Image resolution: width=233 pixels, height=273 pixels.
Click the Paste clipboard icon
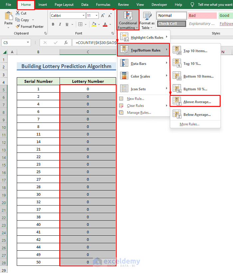coord(9,16)
